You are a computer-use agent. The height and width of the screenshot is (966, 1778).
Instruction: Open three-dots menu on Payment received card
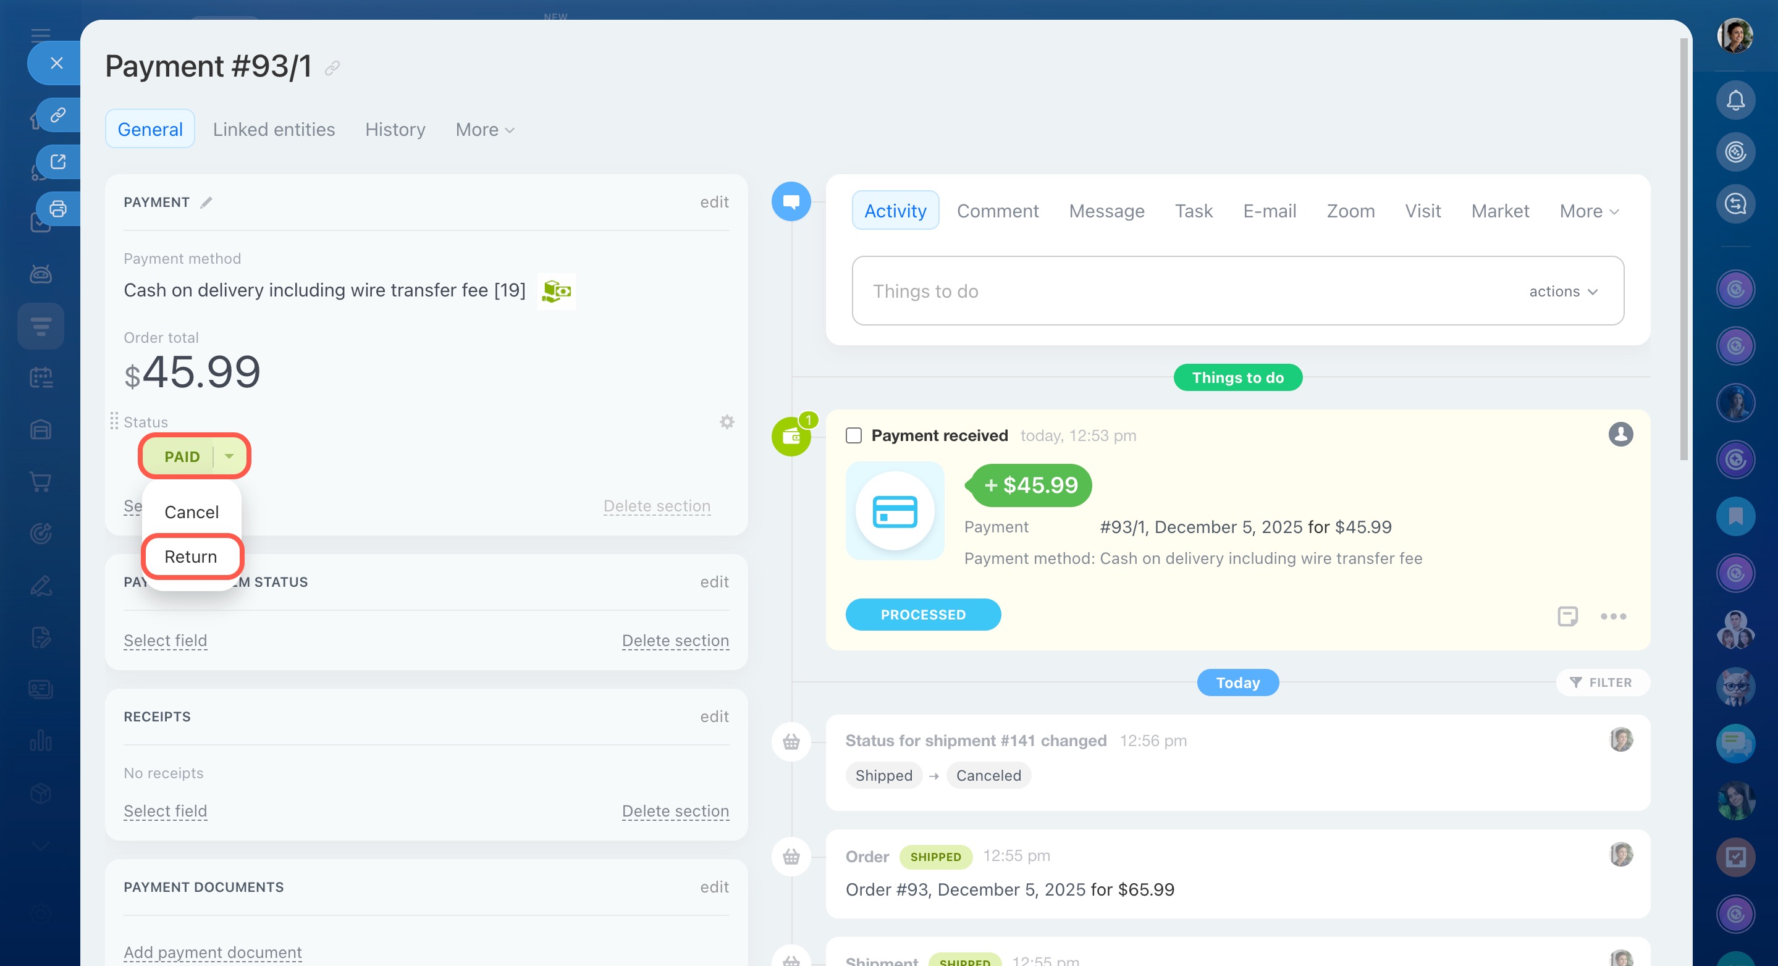[x=1612, y=615]
